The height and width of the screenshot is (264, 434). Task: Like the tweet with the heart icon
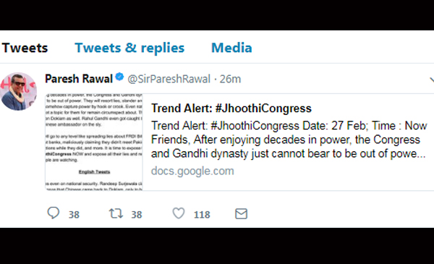coord(179,213)
